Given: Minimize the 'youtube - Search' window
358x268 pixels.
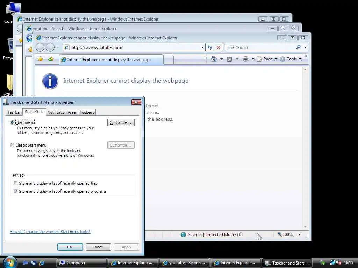Looking at the screenshot, I should pyautogui.click(x=272, y=29).
